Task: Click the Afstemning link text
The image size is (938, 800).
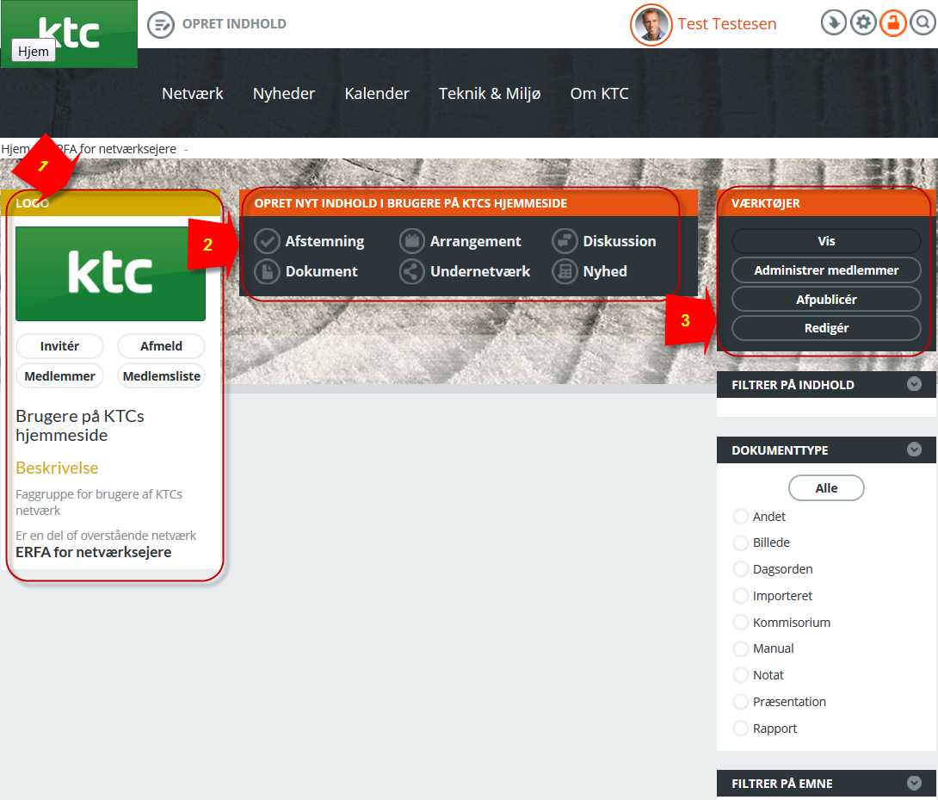Action: click(x=324, y=241)
